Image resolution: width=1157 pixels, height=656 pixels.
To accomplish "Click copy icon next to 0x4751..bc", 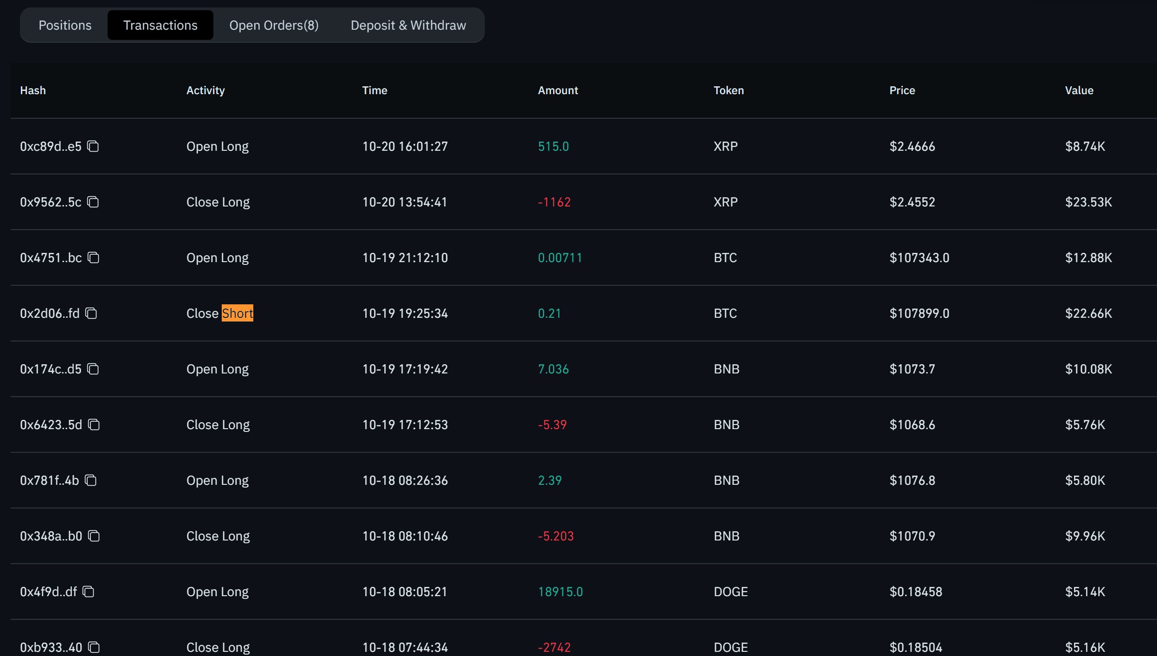I will (x=94, y=257).
